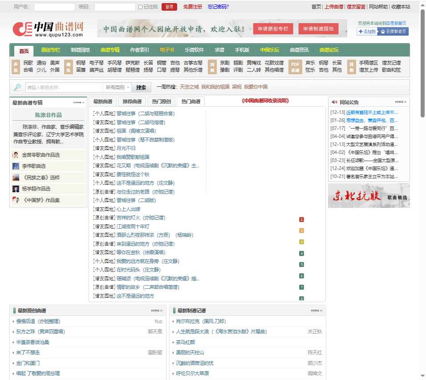
Task: Click the red 登录 button
Action: (169, 7)
